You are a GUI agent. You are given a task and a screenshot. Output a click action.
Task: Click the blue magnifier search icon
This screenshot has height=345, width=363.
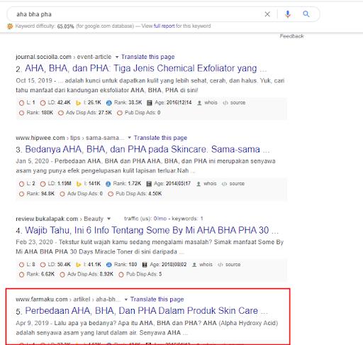306,14
